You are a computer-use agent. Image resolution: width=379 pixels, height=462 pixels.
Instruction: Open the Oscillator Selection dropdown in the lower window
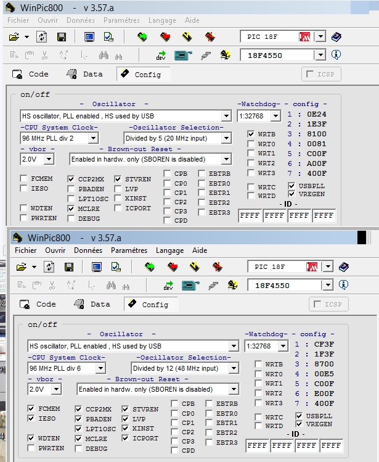[x=234, y=368]
